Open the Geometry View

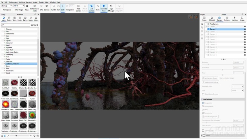[104, 8]
